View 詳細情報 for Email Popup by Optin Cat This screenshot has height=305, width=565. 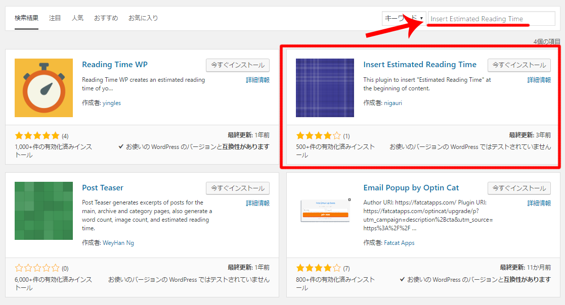tap(539, 203)
